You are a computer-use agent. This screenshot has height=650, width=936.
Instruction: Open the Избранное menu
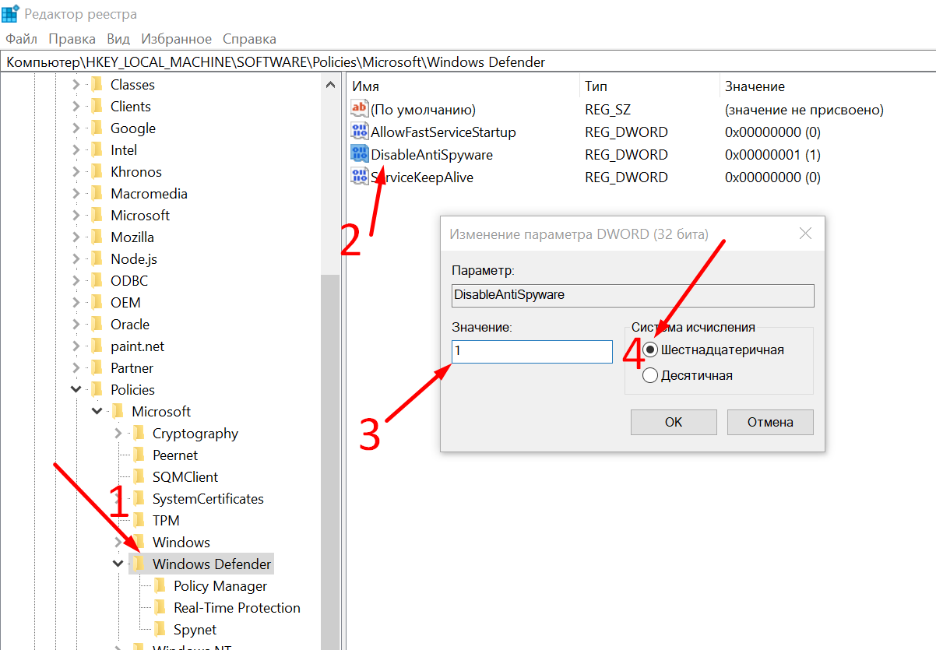click(x=177, y=39)
